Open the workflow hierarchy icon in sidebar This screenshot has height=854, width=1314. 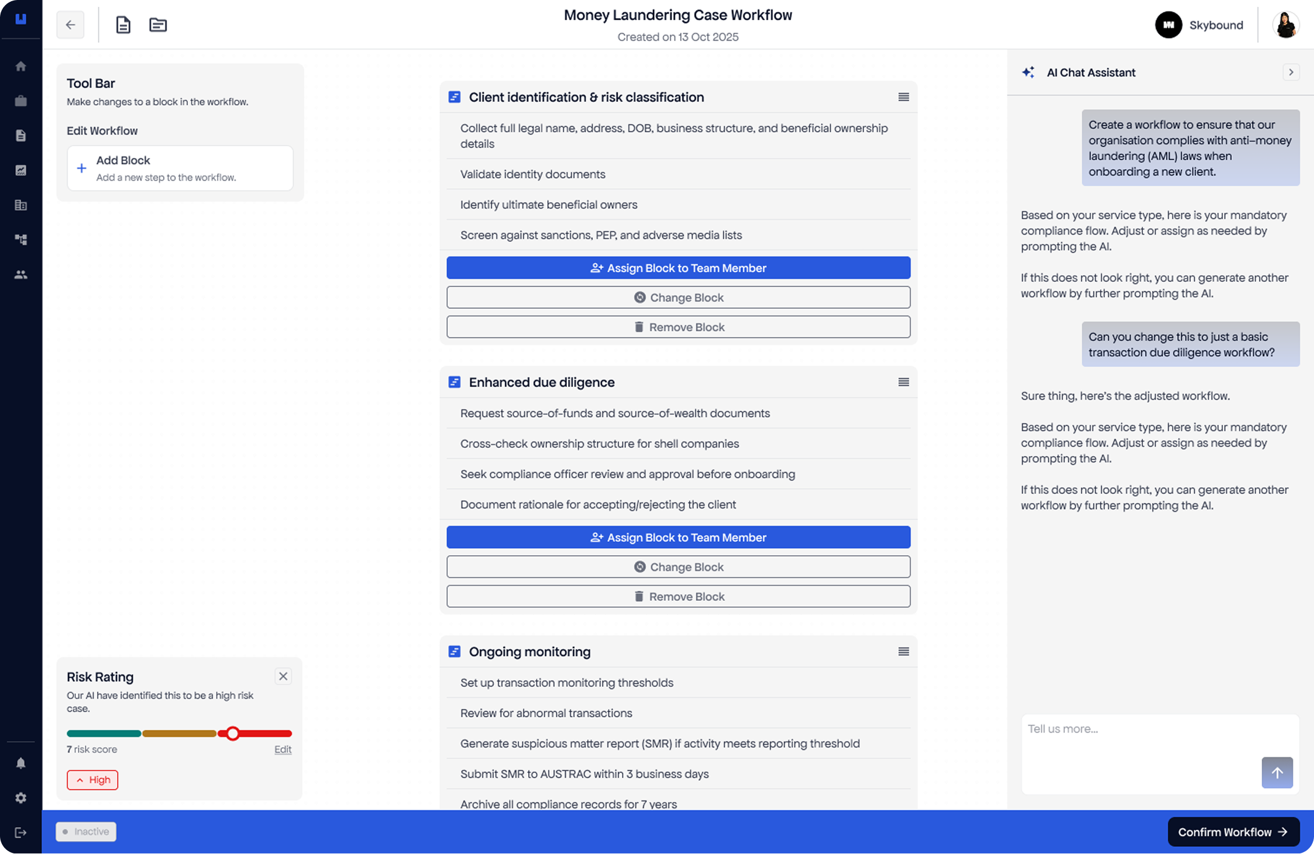click(x=21, y=240)
